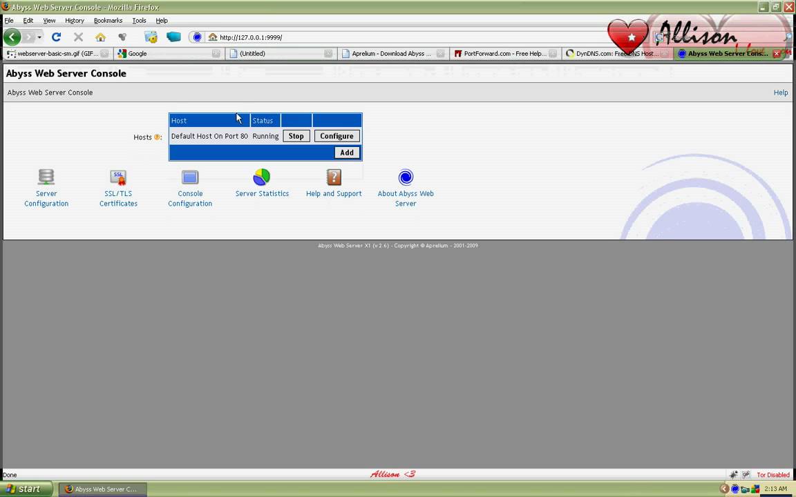Image resolution: width=796 pixels, height=497 pixels.
Task: Configure the Default Host on Port 80
Action: [x=337, y=136]
